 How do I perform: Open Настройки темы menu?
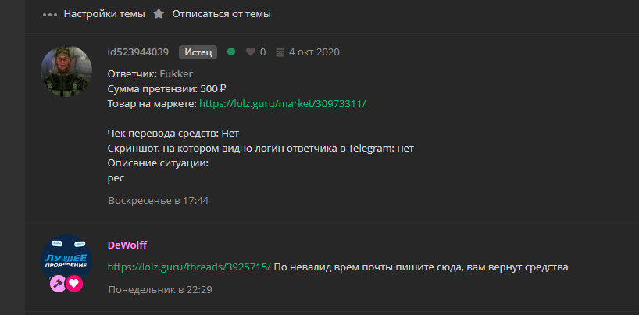[105, 14]
